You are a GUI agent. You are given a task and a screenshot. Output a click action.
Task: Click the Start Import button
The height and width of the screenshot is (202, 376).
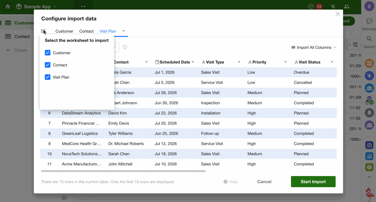313,182
